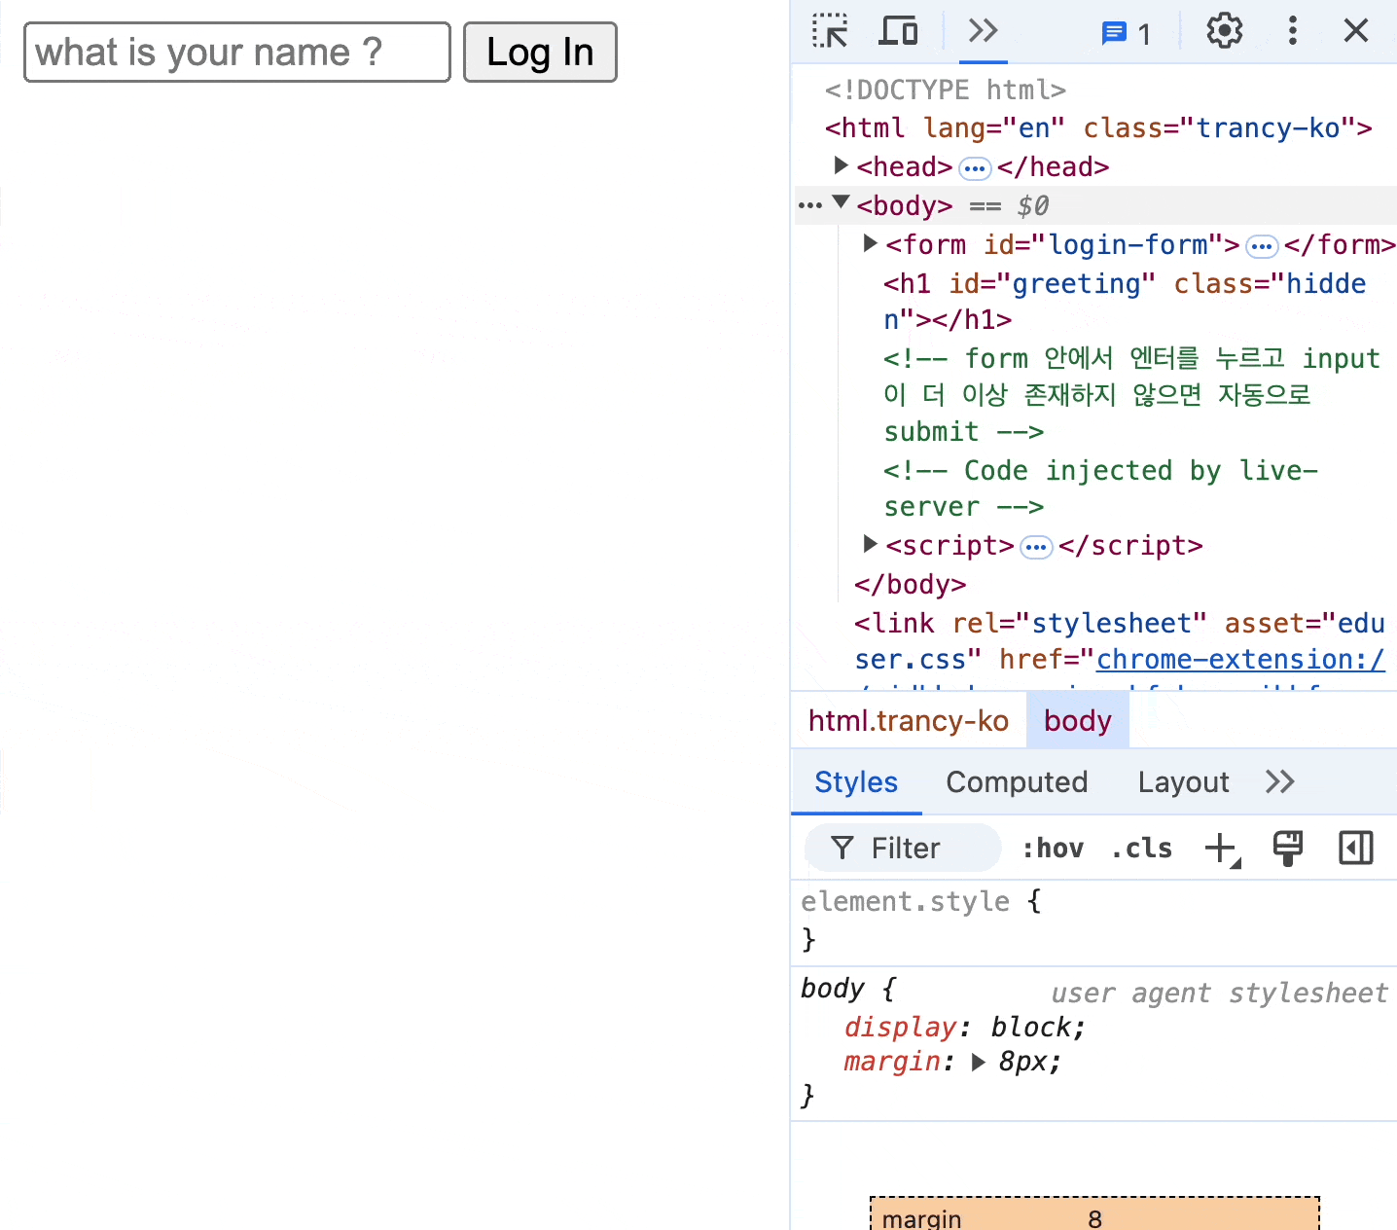Toggle the device toolbar icon
This screenshot has width=1397, height=1230.
point(898,31)
